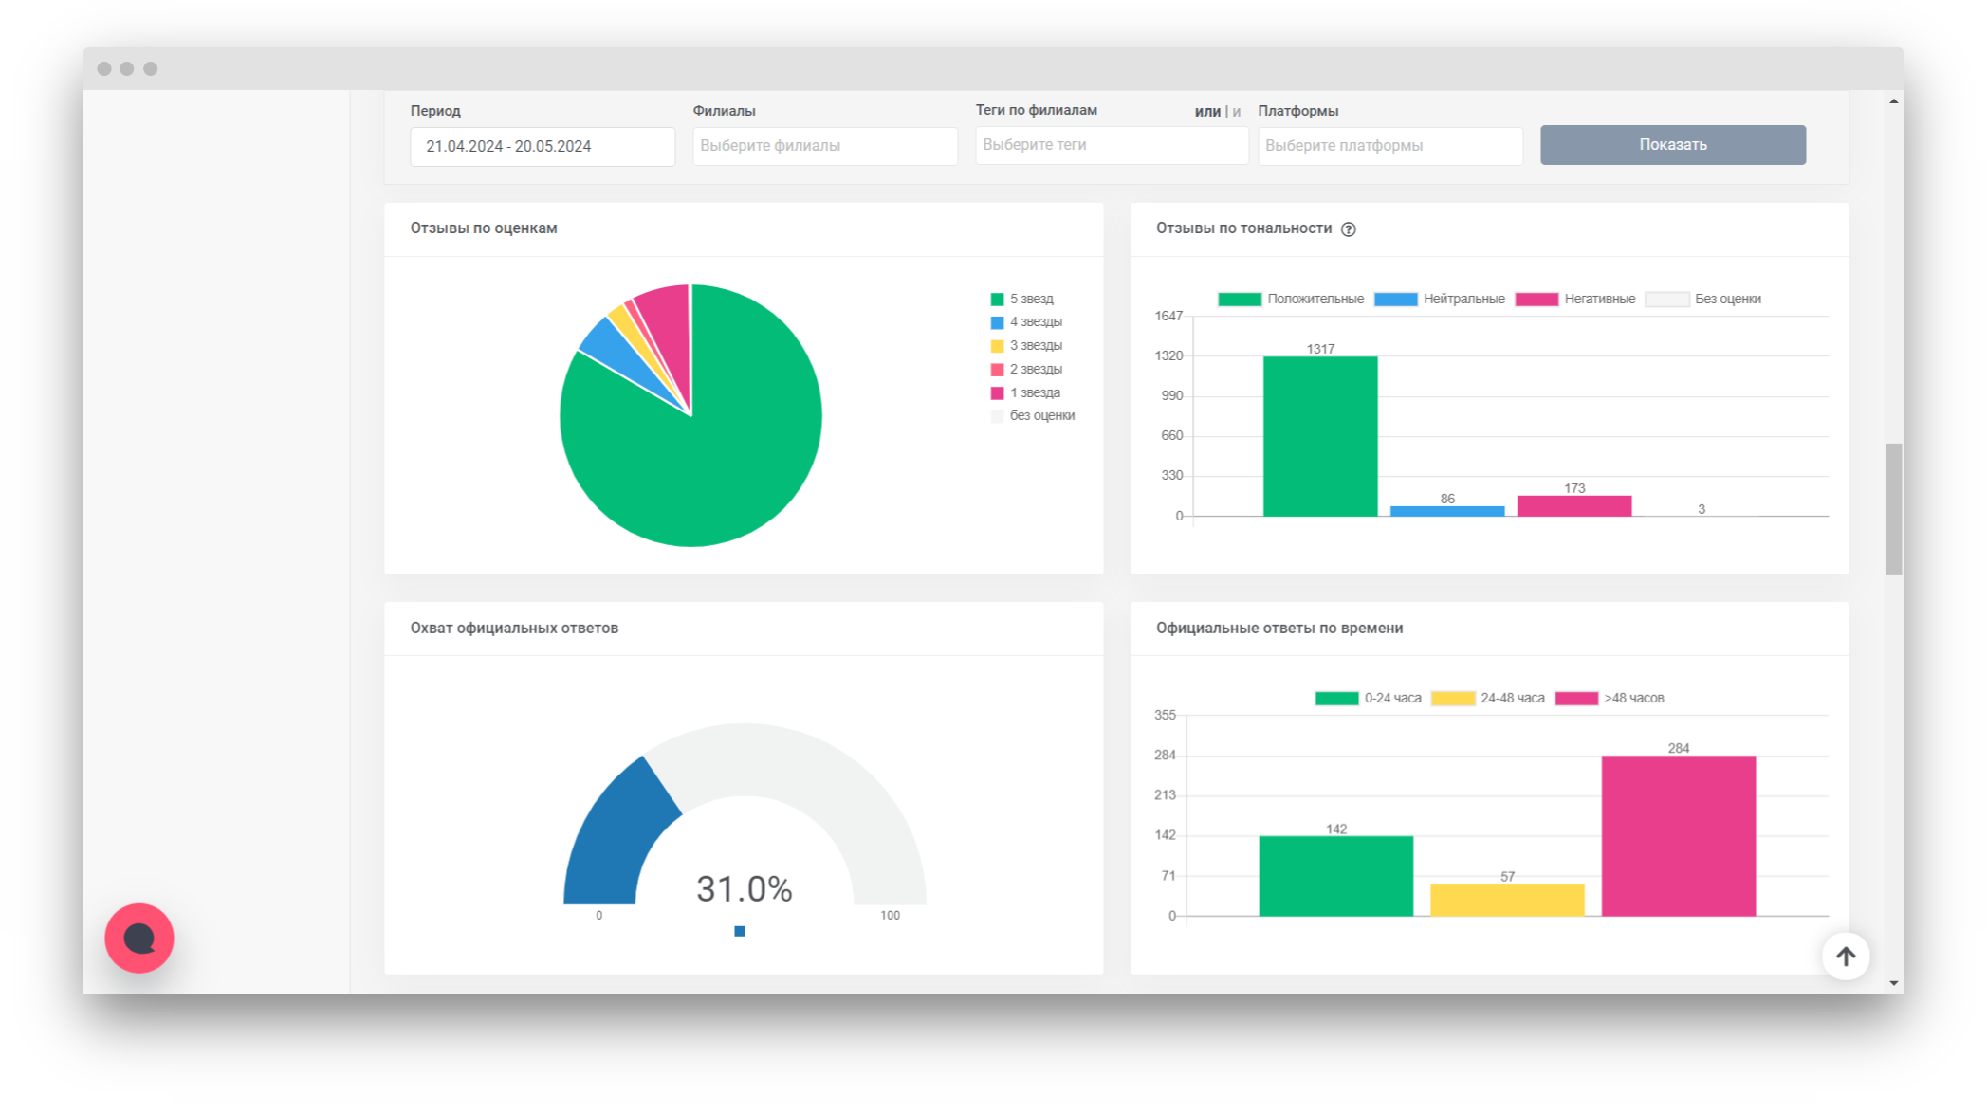The image size is (1987, 1112).
Task: Click 'Официальные ответы по времени' title
Action: (1279, 629)
